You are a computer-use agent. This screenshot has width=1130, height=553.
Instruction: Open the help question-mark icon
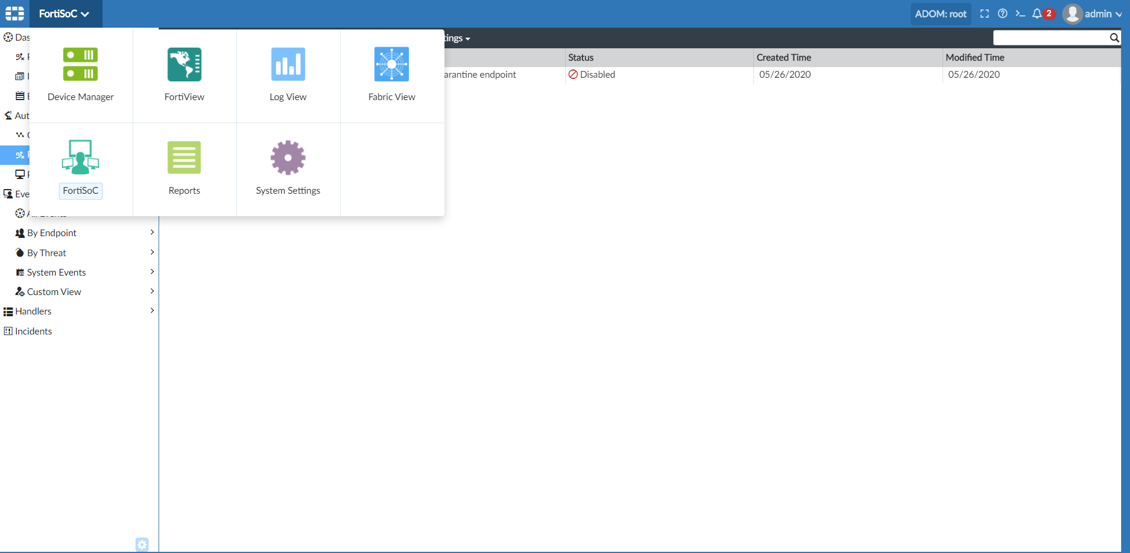click(x=1003, y=13)
